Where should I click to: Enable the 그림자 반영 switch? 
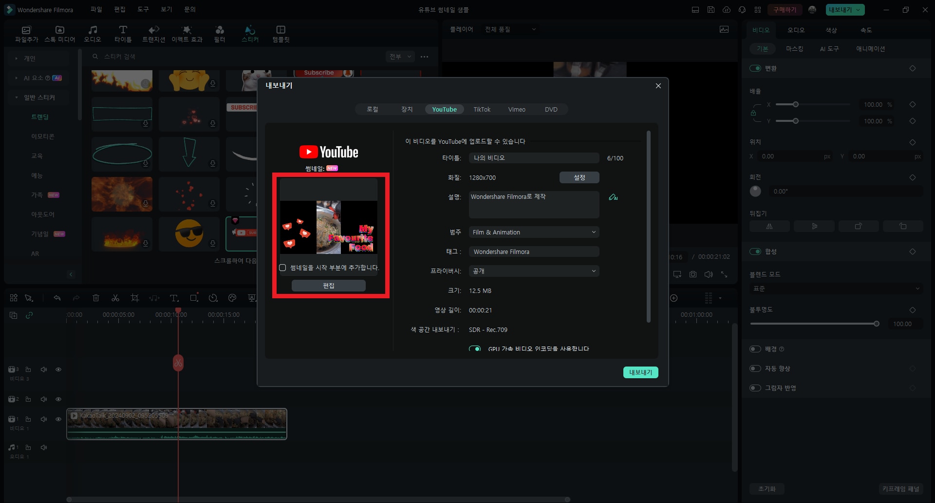[755, 388]
